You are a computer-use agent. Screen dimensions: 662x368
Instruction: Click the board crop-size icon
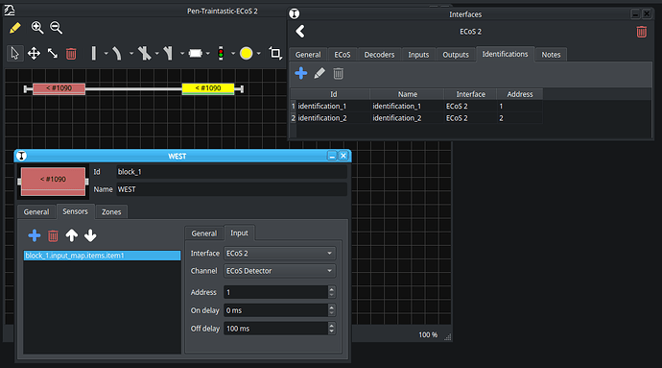click(275, 53)
